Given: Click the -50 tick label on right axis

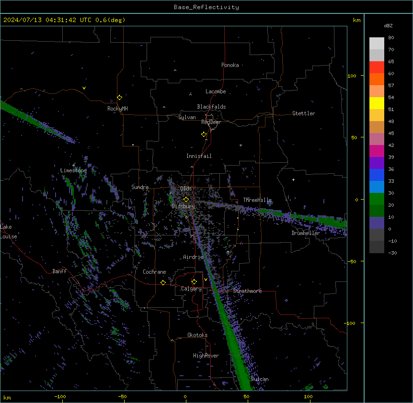Looking at the screenshot, I should click(352, 261).
